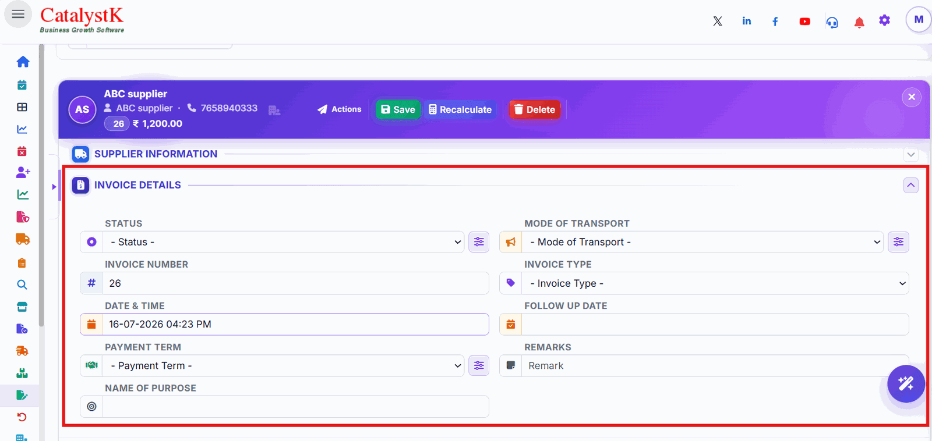Image resolution: width=932 pixels, height=441 pixels.
Task: Open the X (Twitter) social link
Action: [x=718, y=22]
